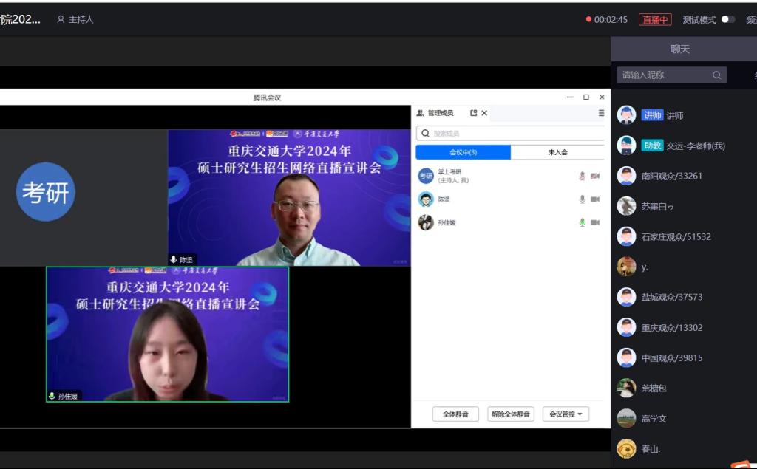
Task: Select 陈坚's video tile
Action: point(289,197)
